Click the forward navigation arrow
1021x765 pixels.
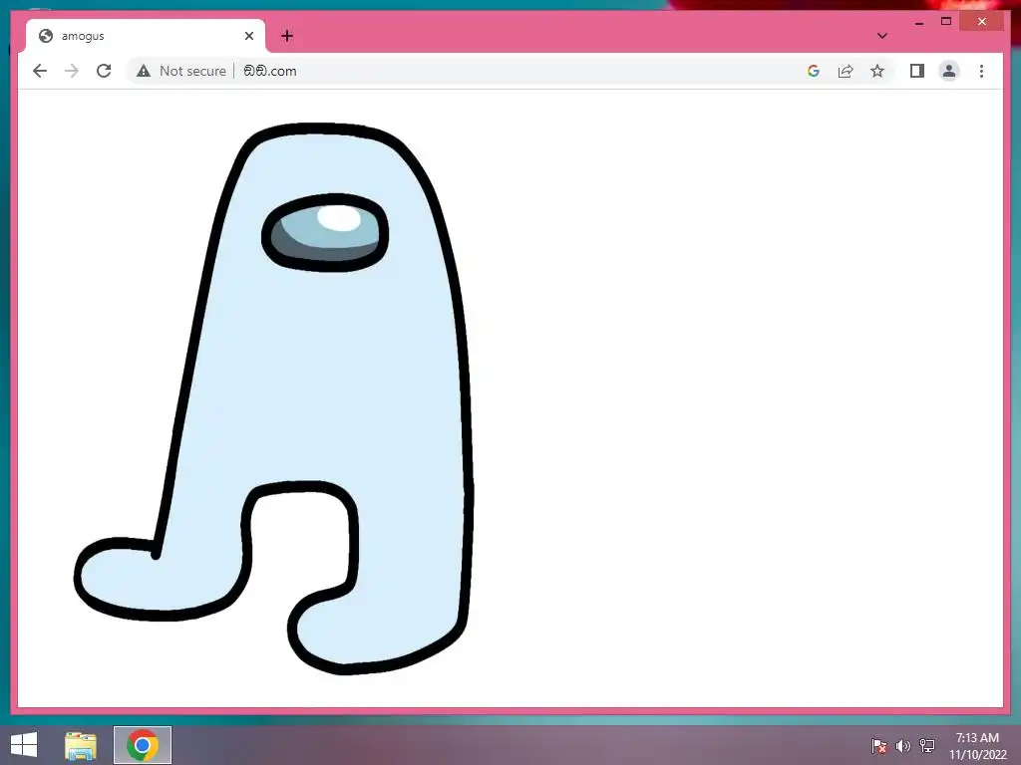[72, 71]
